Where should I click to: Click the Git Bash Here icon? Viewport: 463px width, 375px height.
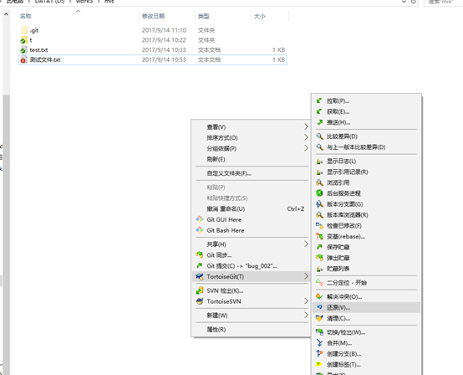click(x=200, y=230)
